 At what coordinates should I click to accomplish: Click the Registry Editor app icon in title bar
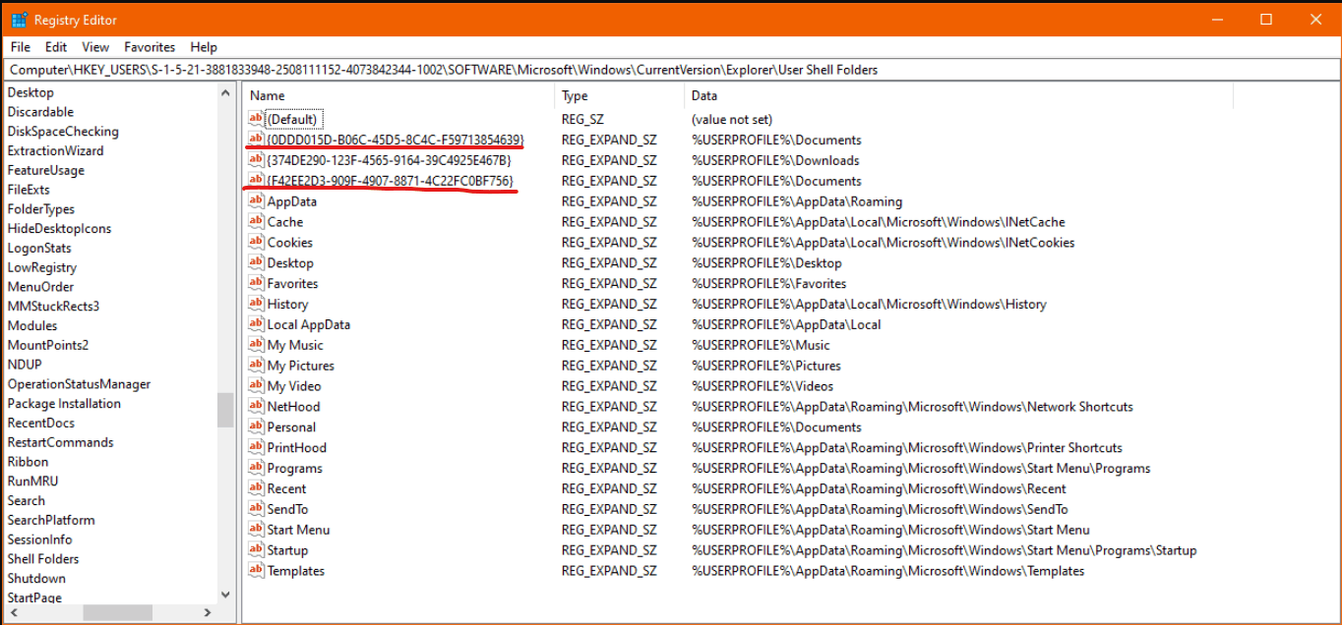pos(19,20)
